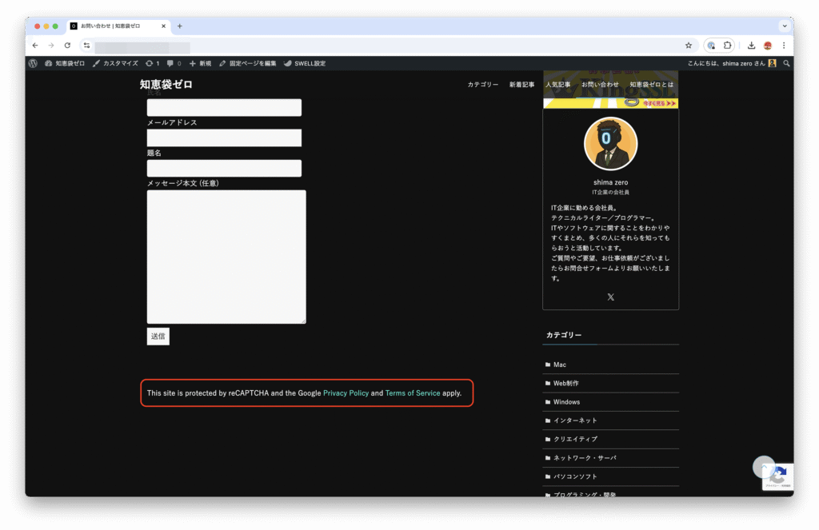Viewport: 819px width, 530px height.
Task: Open a new browser tab with plus
Action: click(x=180, y=26)
